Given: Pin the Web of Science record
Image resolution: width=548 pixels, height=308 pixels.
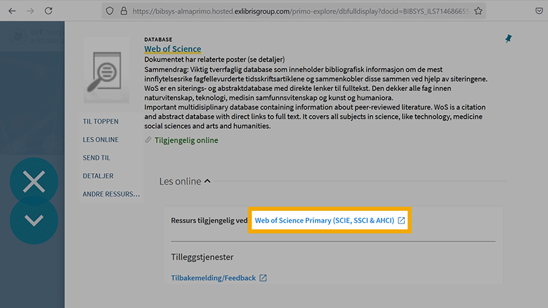Looking at the screenshot, I should tap(508, 39).
